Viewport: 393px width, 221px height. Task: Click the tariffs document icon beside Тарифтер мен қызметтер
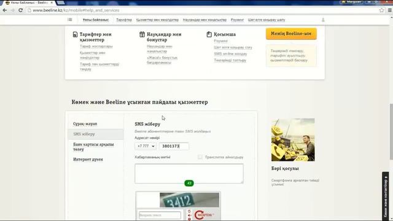75,34
